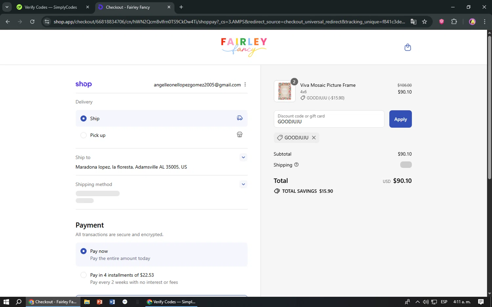Viewport: 492px width, 307px height.
Task: Click the Apply discount button
Action: coord(400,119)
